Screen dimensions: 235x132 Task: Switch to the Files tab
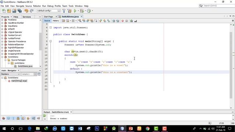point(16,17)
